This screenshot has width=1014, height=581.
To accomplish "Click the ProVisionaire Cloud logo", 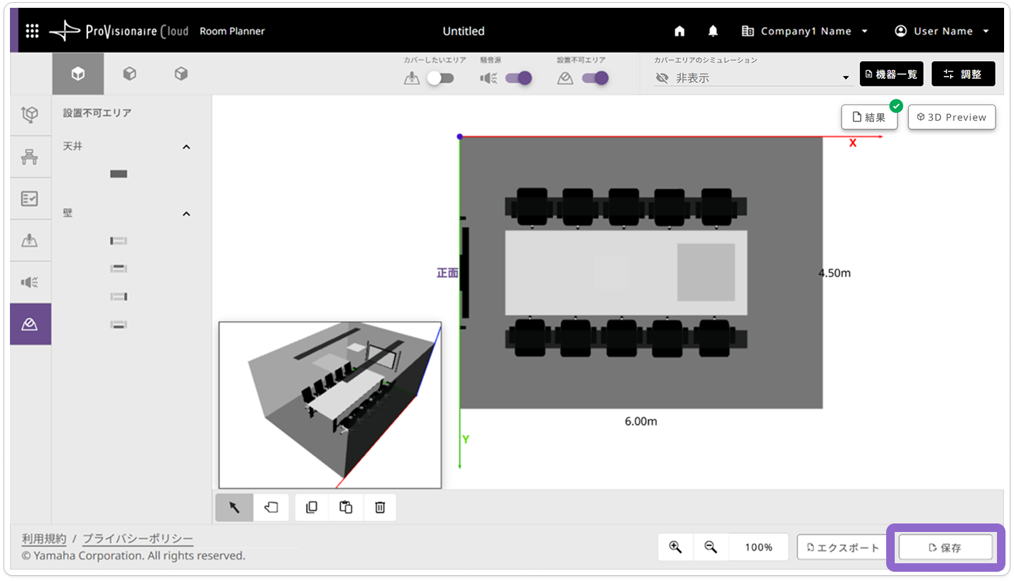I will tap(119, 31).
